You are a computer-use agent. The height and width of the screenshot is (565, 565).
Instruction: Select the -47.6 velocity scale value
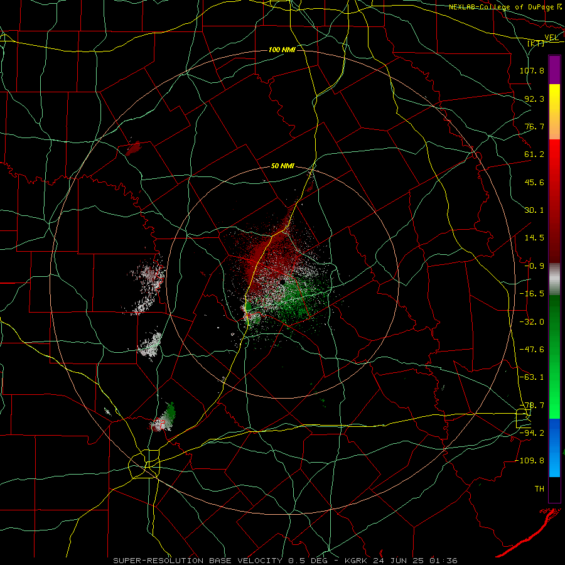pos(532,350)
